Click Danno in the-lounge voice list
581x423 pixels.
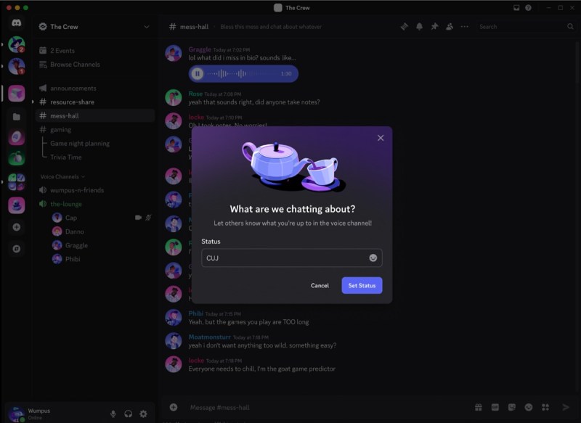point(68,231)
